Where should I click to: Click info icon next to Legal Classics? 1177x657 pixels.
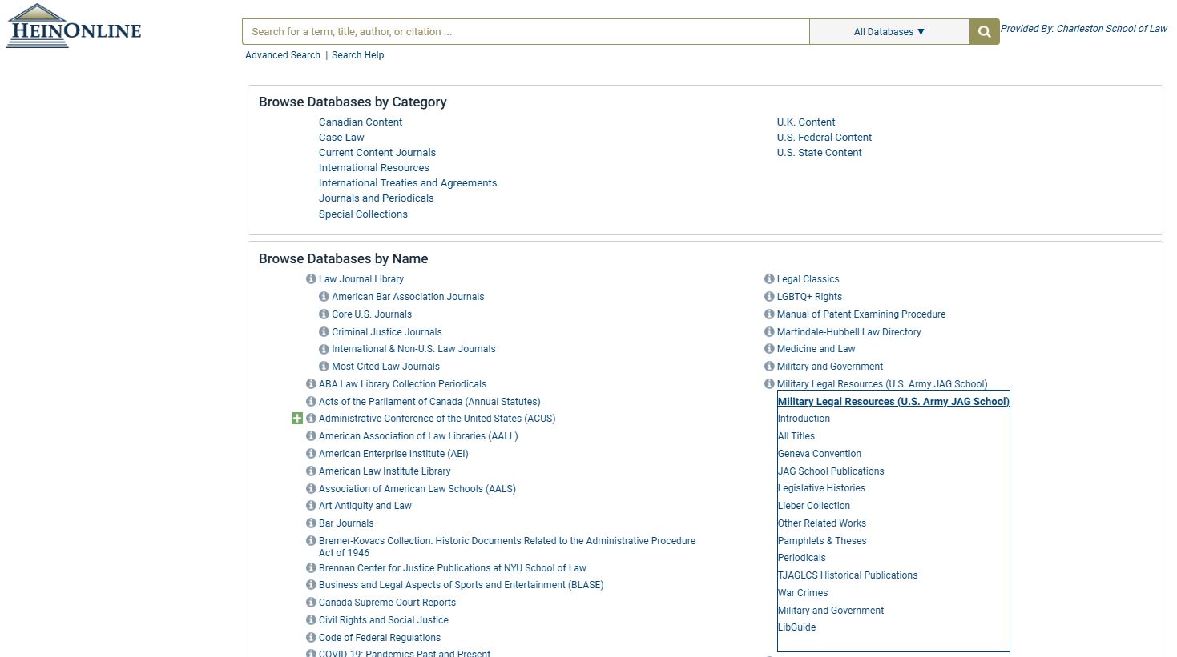[x=769, y=279]
